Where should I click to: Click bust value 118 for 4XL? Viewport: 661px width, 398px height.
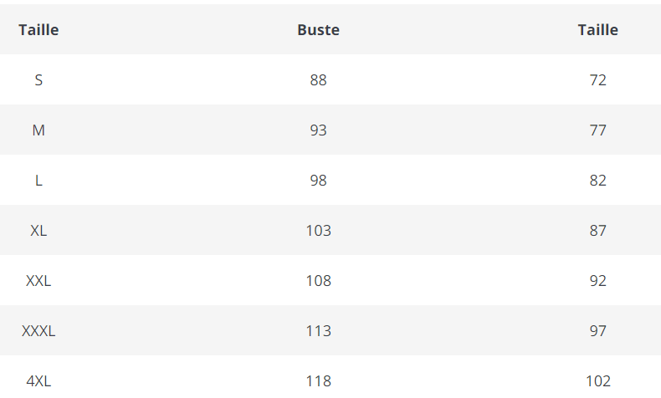pyautogui.click(x=318, y=381)
